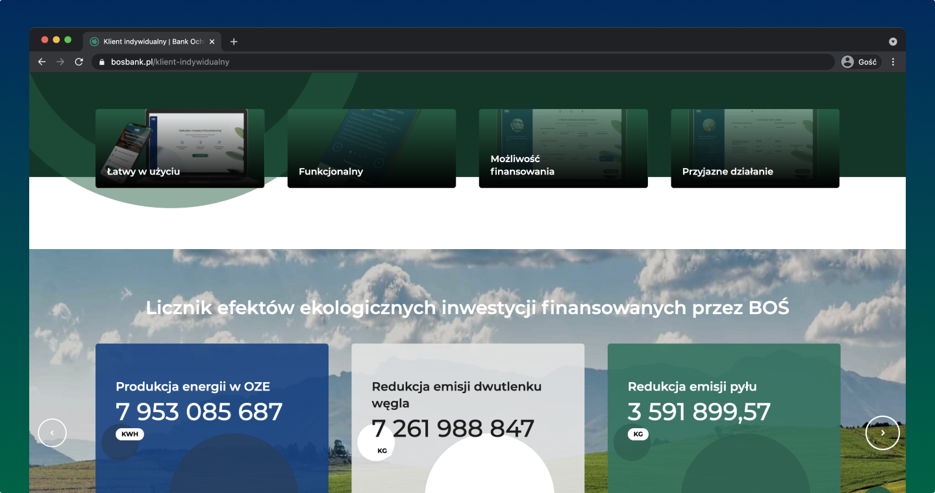Open the Przyjazne działanie card
Screen dimensions: 935x493
[x=754, y=149]
